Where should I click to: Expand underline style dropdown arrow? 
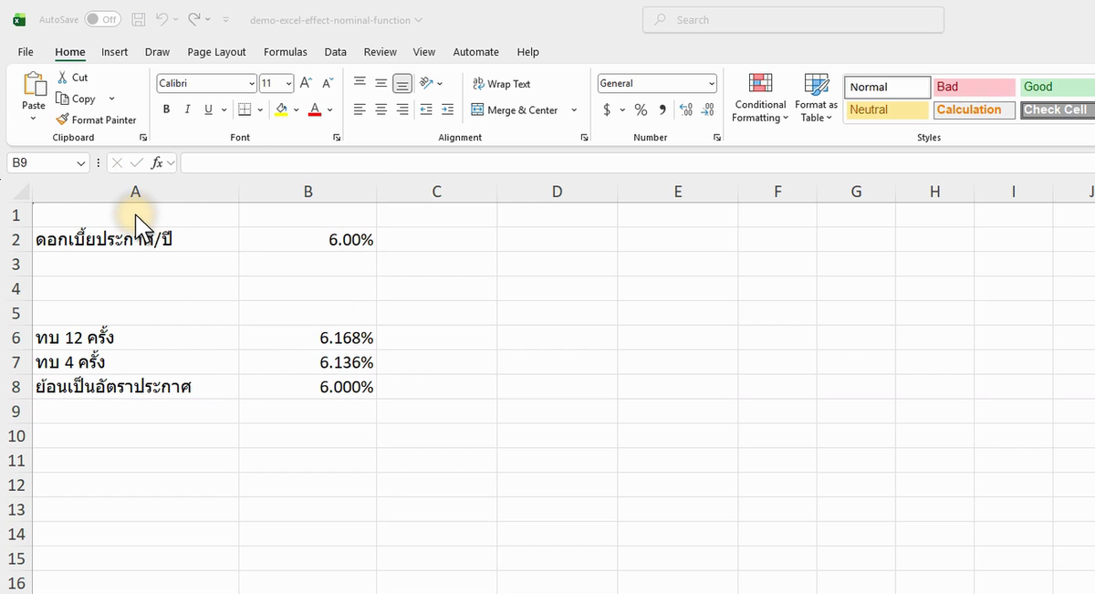224,110
